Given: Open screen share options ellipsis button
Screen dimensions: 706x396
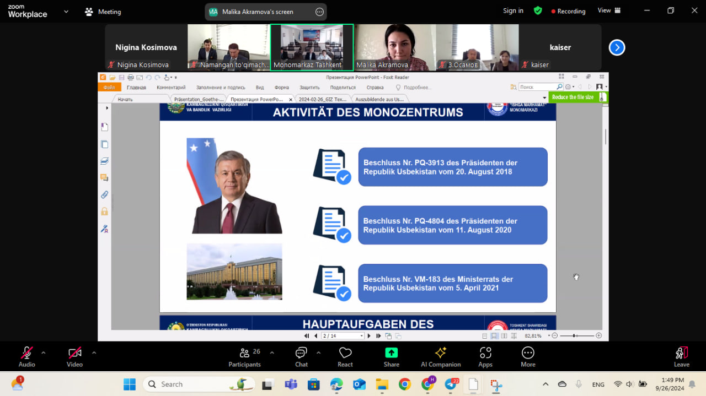Looking at the screenshot, I should point(319,12).
